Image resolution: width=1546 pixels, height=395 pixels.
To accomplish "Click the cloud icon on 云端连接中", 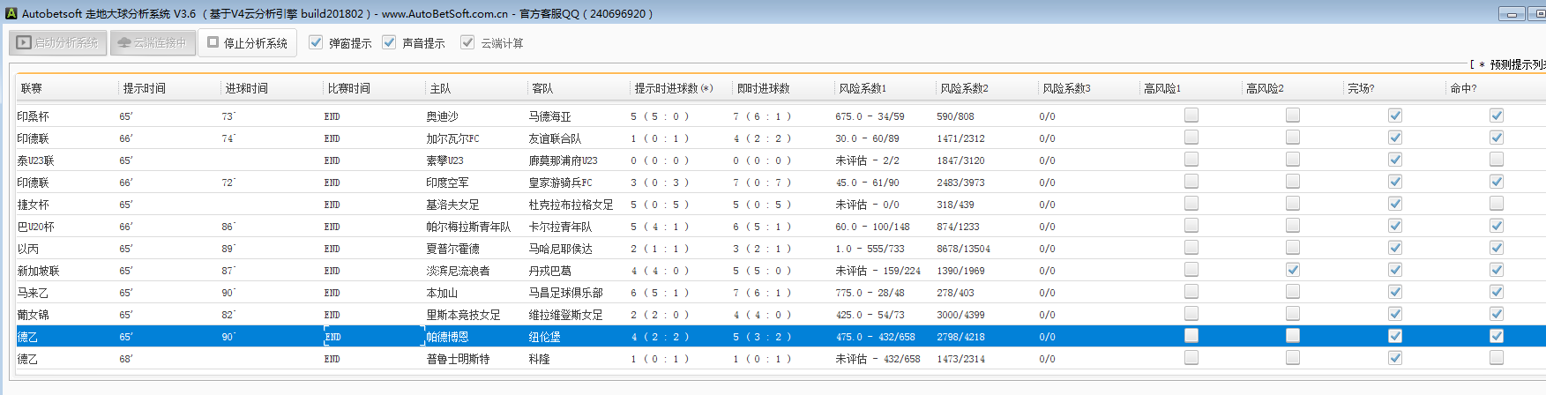I will pos(124,42).
